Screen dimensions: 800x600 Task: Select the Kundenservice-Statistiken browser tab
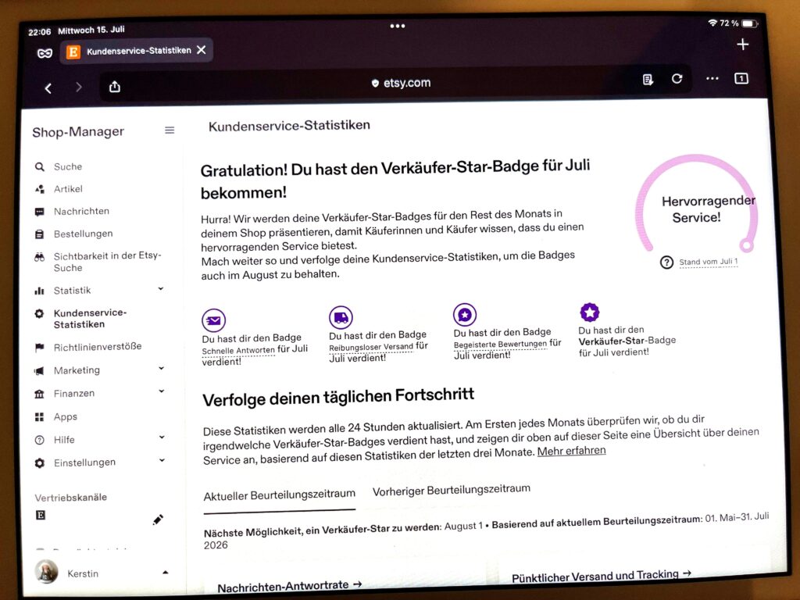[136, 51]
